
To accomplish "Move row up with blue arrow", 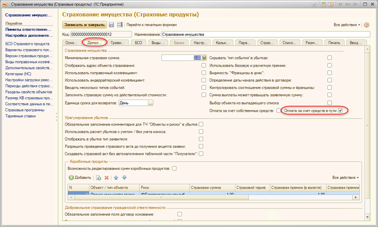I will click(x=116, y=177).
